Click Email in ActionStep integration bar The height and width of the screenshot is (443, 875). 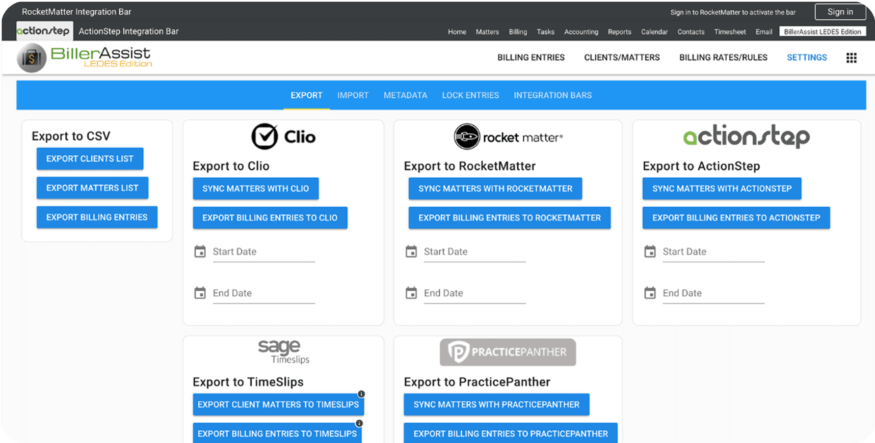point(764,32)
